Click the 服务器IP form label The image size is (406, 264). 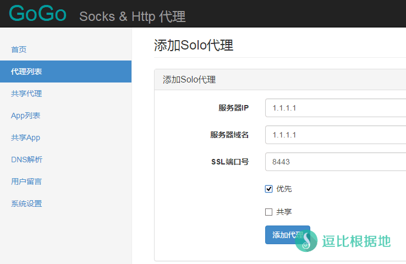pos(233,108)
